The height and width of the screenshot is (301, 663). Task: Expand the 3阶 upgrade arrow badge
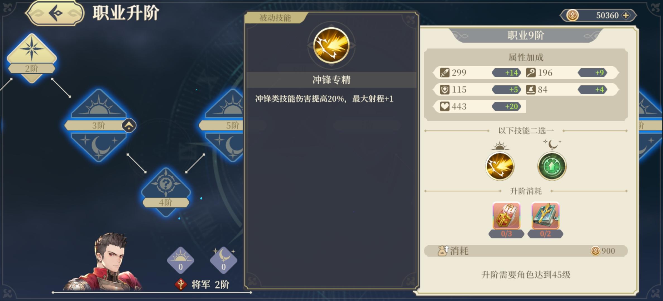click(129, 126)
